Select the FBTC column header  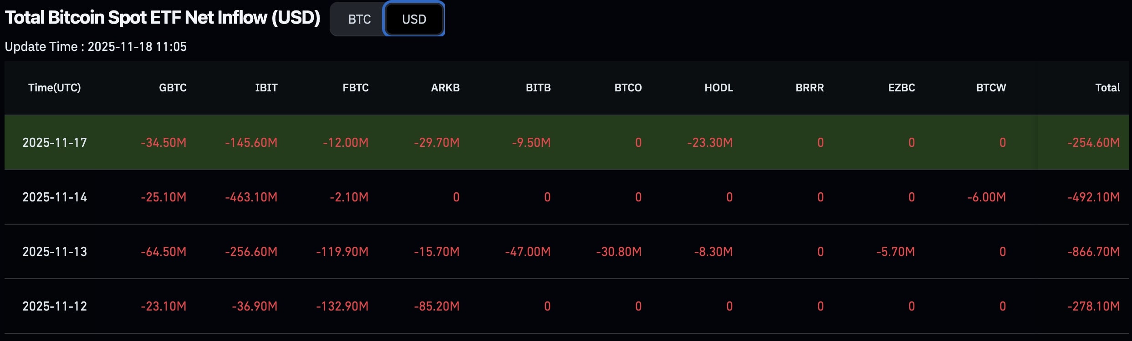(355, 88)
